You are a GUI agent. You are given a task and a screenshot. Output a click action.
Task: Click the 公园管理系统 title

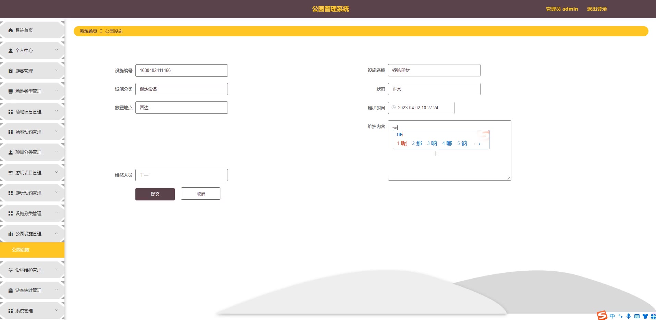click(x=330, y=9)
